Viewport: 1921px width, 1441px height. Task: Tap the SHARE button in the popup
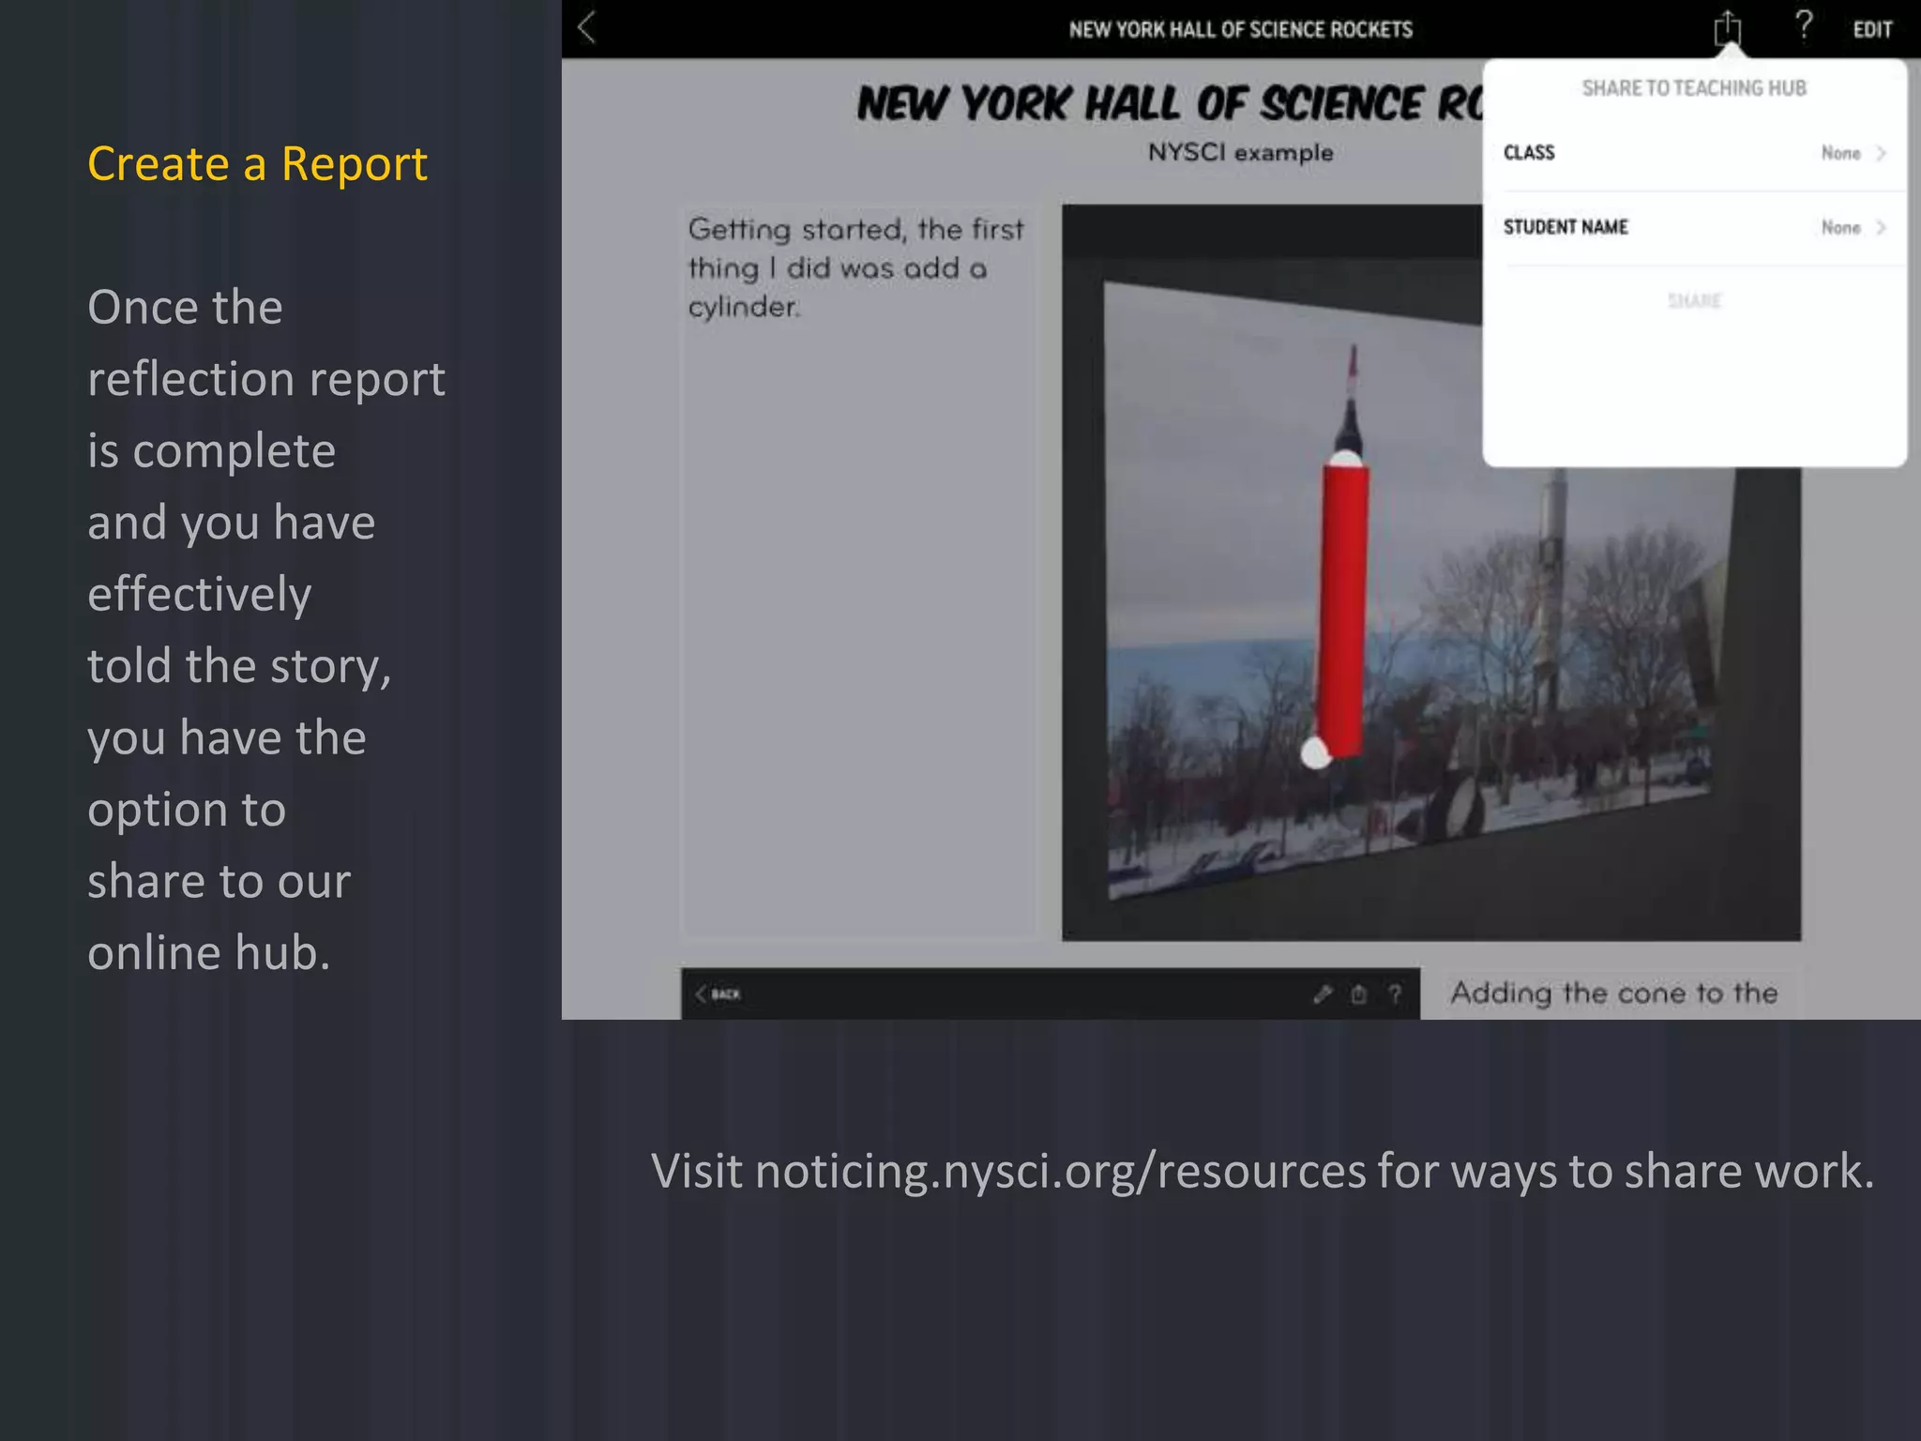click(1694, 301)
